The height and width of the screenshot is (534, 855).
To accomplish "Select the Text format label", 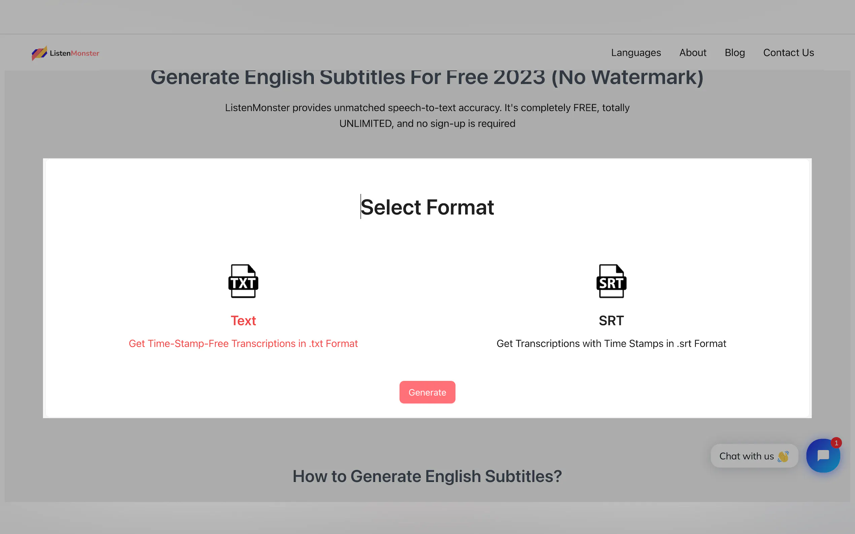I will [x=243, y=321].
